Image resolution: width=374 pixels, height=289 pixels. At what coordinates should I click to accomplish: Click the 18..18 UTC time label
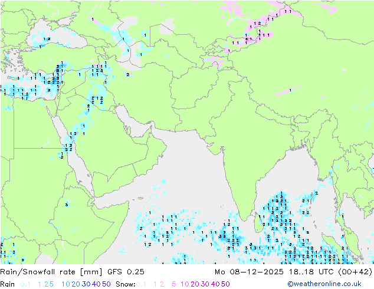(311, 272)
